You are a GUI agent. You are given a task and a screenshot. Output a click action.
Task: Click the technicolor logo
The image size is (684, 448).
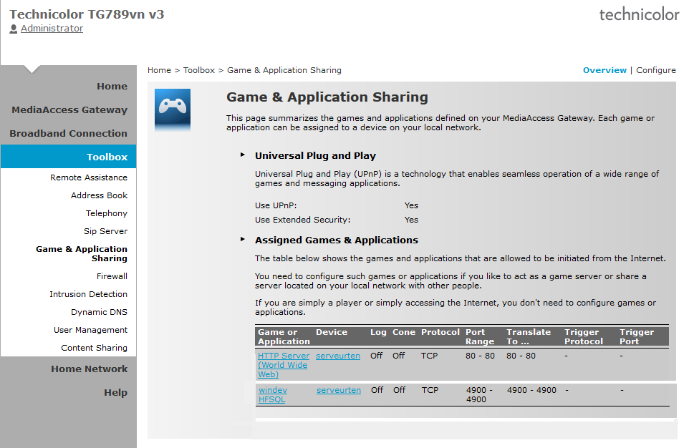pyautogui.click(x=639, y=14)
